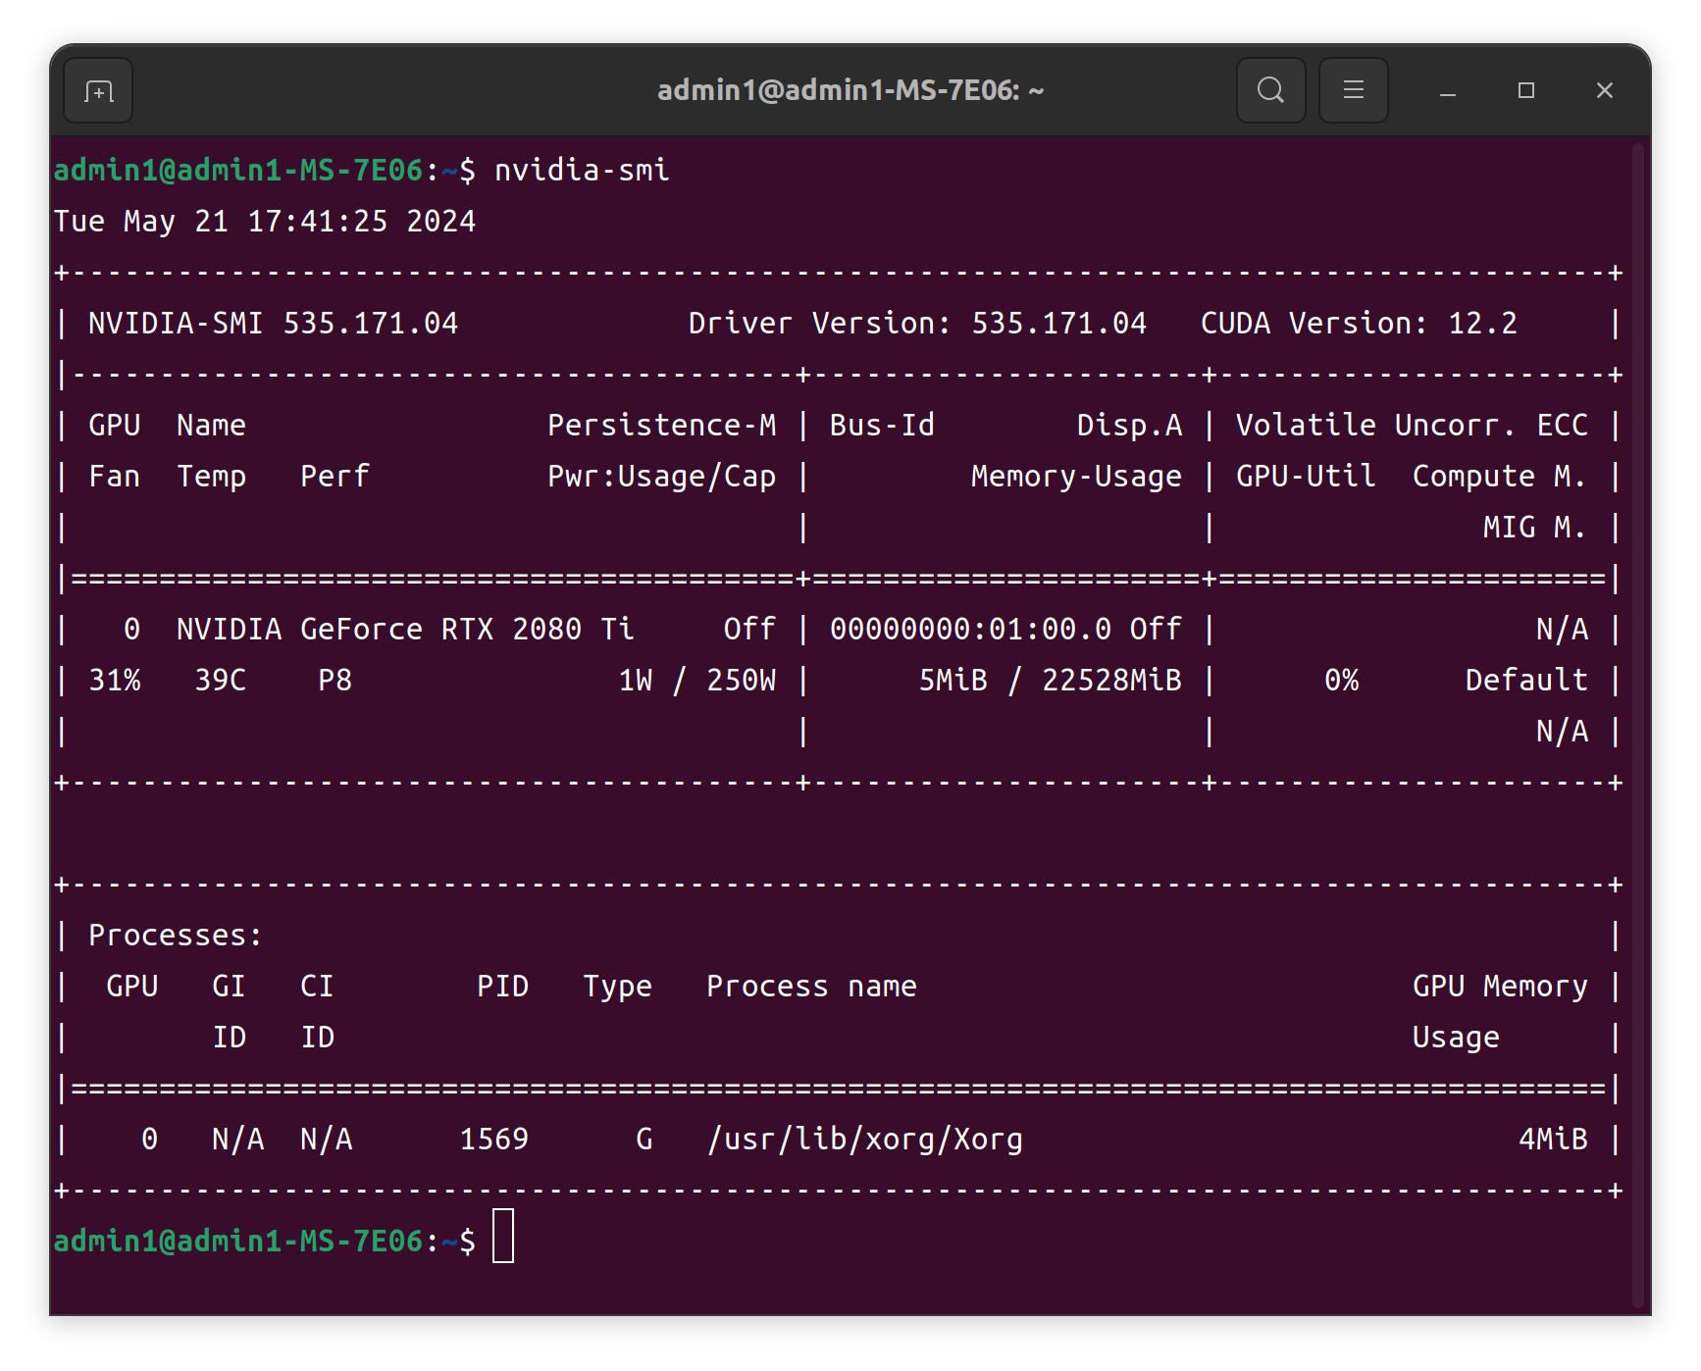Click bus id 00000000:01:00.0
Image resolution: width=1701 pixels, height=1371 pixels.
click(x=971, y=630)
